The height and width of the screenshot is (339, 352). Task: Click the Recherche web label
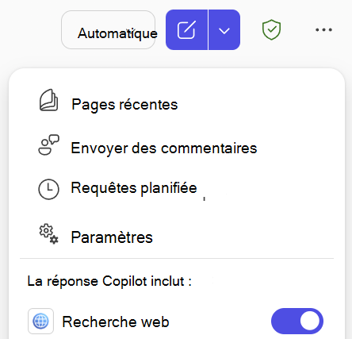(116, 322)
